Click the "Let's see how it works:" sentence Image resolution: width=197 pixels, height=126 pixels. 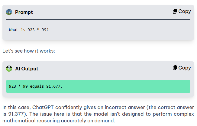tap(29, 51)
